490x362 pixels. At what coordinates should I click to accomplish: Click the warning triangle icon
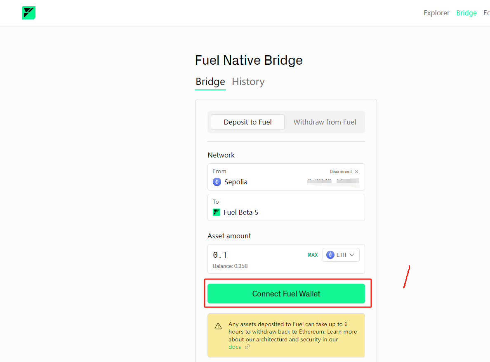coord(218,327)
